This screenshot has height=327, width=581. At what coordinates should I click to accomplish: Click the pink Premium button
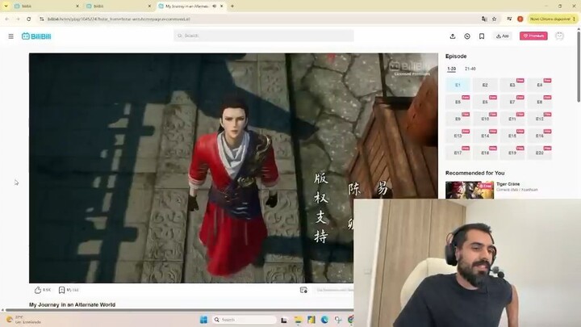click(533, 36)
